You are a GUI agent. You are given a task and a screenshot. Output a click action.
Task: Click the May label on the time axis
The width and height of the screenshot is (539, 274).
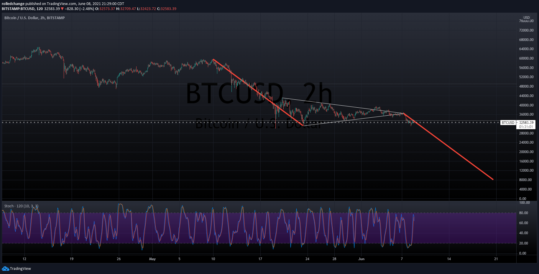152,259
